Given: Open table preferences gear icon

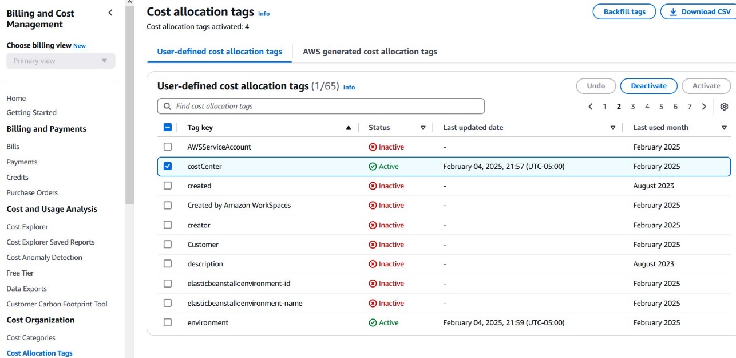Looking at the screenshot, I should pyautogui.click(x=724, y=107).
